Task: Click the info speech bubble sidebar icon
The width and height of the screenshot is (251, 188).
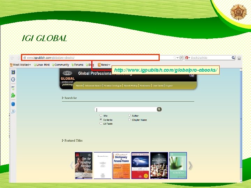Action: coord(13,111)
